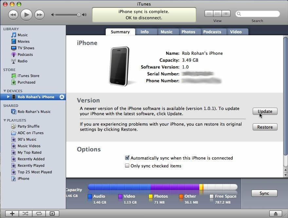Open the iPhone playlist
Image resolution: width=288 pixels, height=218 pixels.
[23, 179]
